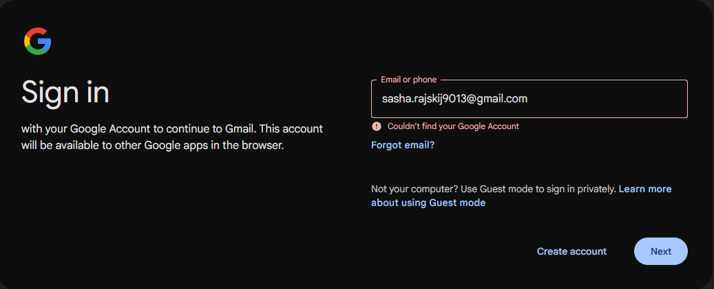Viewport: 714px width, 289px height.
Task: Focus the Email or phone input field
Action: [529, 99]
